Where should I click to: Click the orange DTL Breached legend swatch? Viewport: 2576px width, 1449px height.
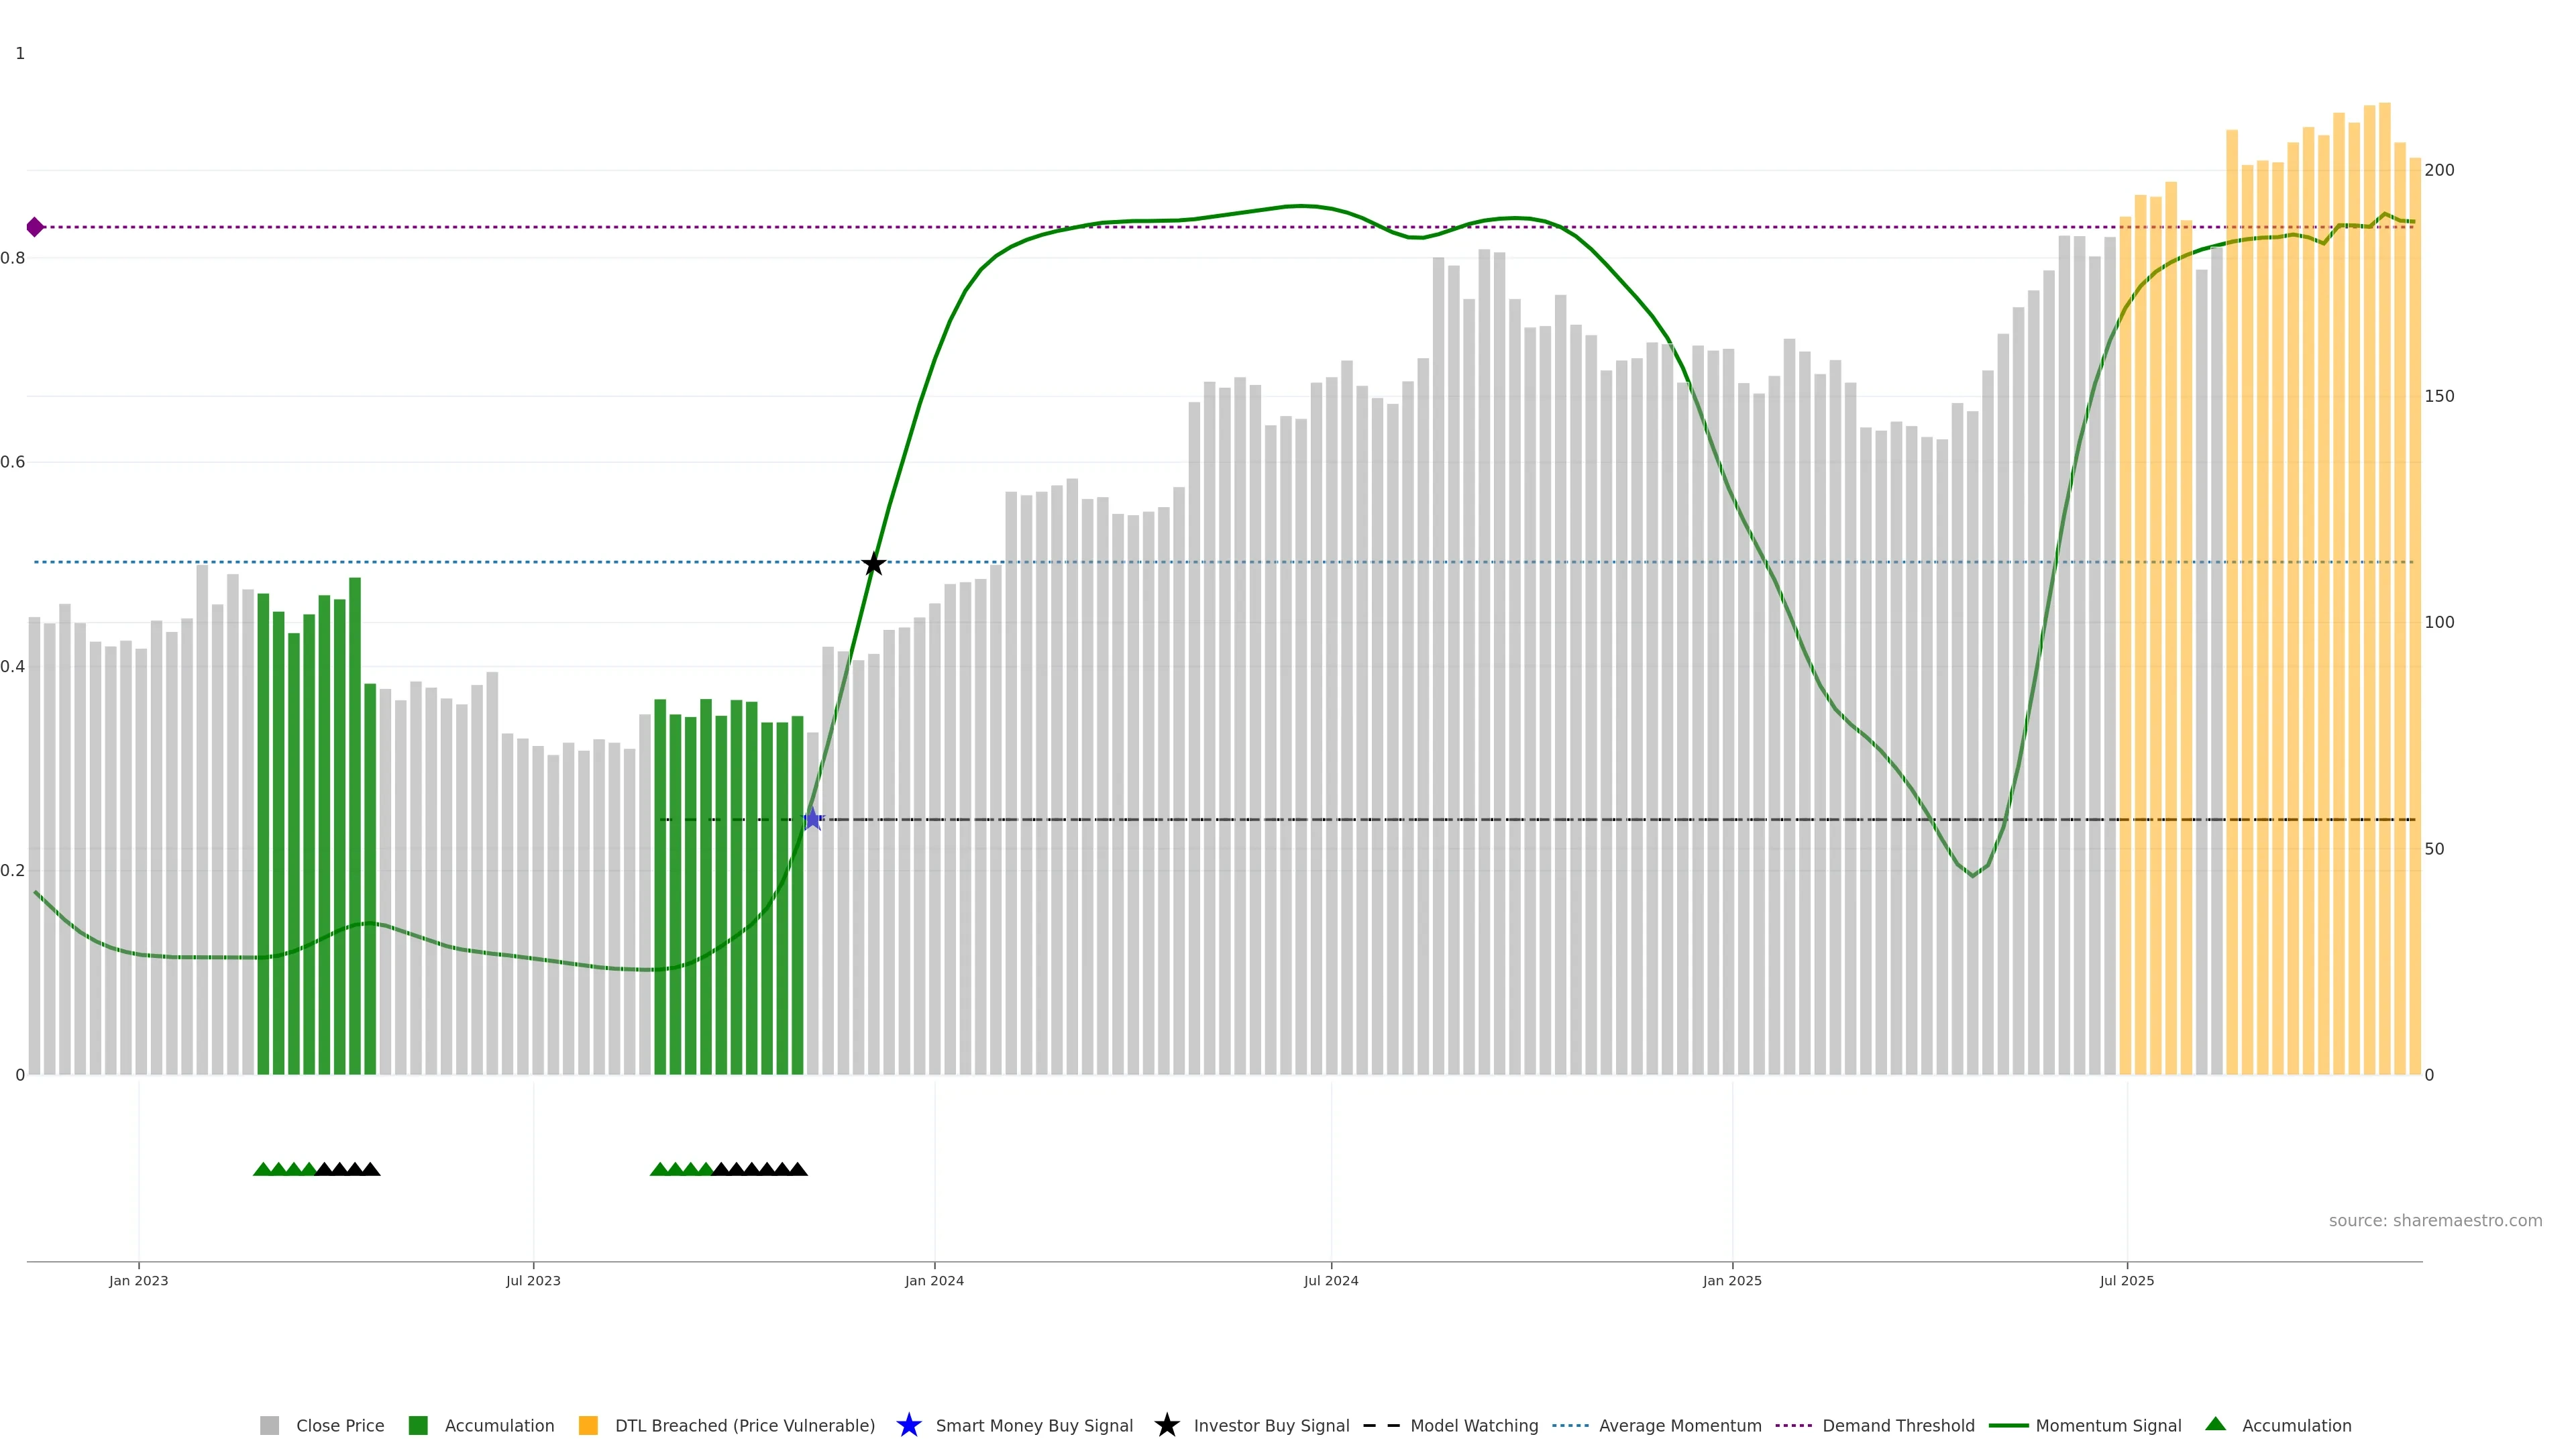tap(588, 1425)
